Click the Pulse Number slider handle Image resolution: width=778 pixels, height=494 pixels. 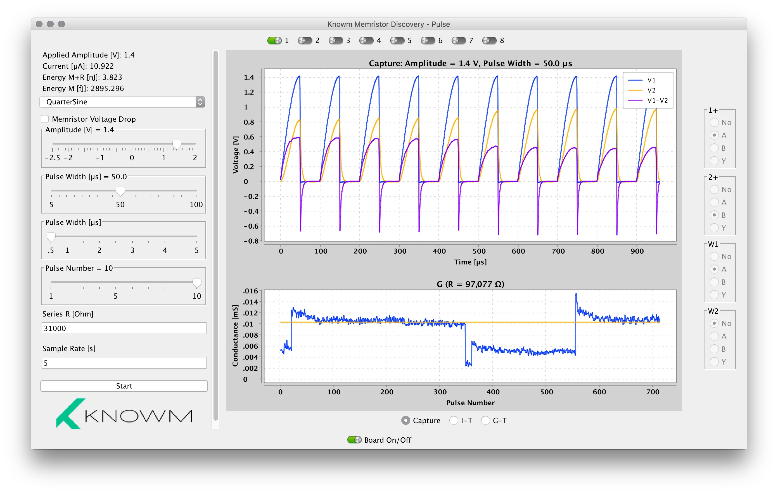click(x=197, y=283)
